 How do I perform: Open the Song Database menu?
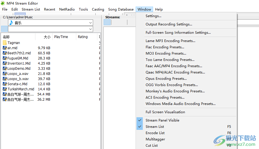(121, 9)
